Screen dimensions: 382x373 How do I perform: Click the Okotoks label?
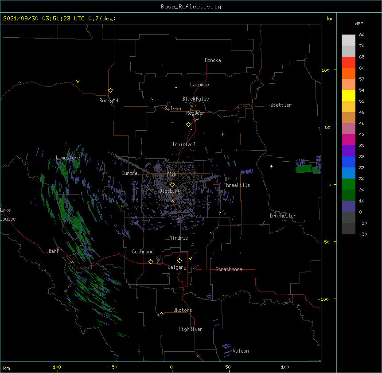(x=183, y=310)
